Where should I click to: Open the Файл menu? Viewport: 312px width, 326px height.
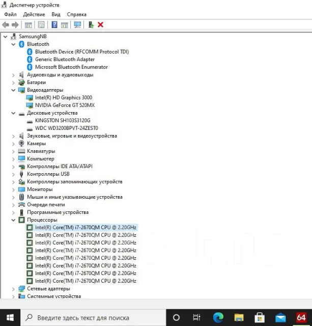click(x=10, y=14)
